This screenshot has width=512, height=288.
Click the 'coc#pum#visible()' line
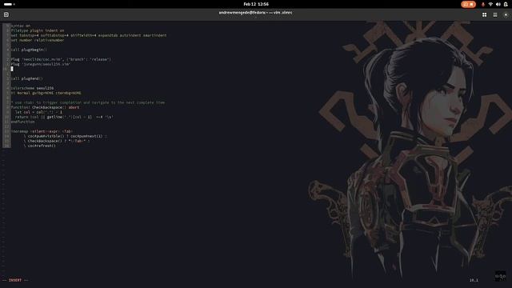pos(65,136)
